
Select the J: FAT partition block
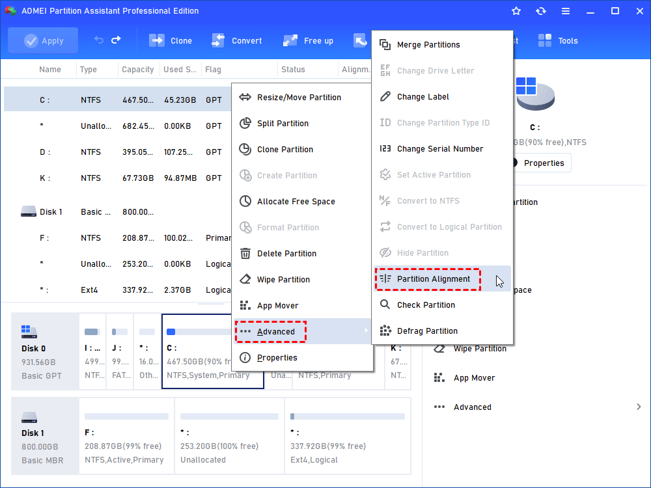click(120, 351)
